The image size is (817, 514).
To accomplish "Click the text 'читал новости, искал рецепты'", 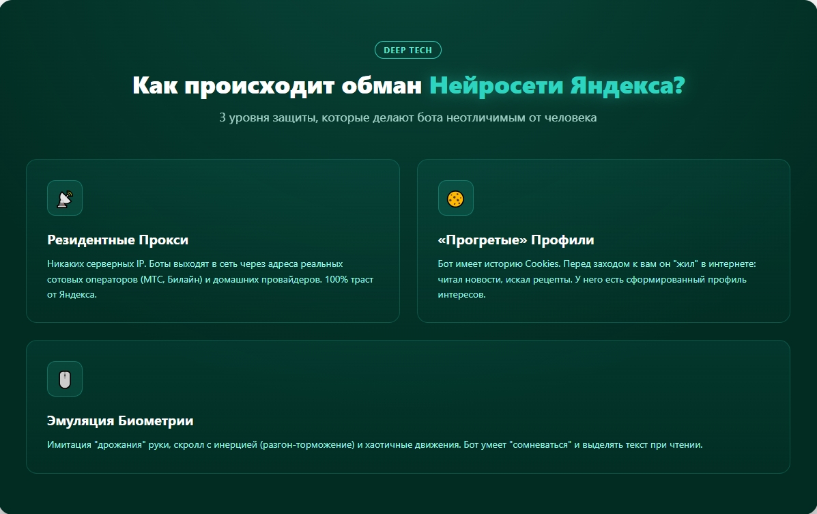I will point(505,279).
